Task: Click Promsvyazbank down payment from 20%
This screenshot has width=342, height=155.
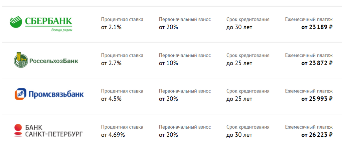Action: [x=168, y=99]
